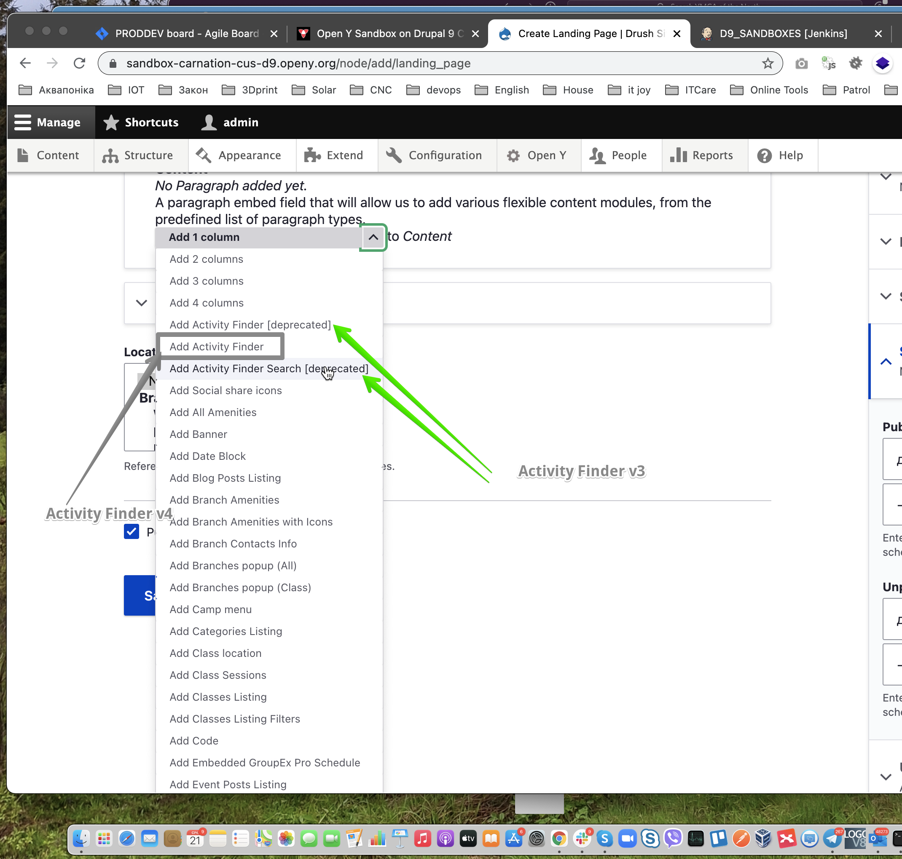Open the camera screenshot extension
The height and width of the screenshot is (859, 902).
[801, 63]
